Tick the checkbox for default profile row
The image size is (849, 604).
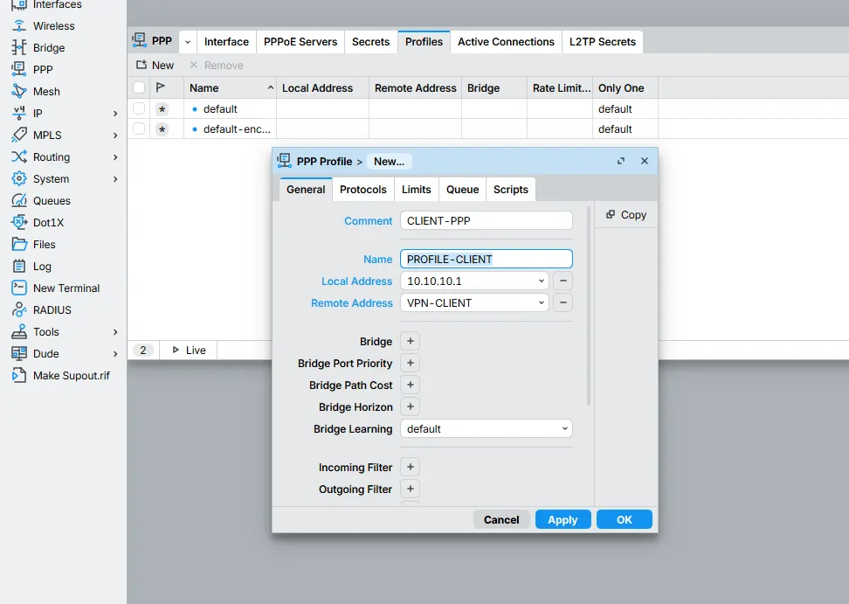coord(139,109)
